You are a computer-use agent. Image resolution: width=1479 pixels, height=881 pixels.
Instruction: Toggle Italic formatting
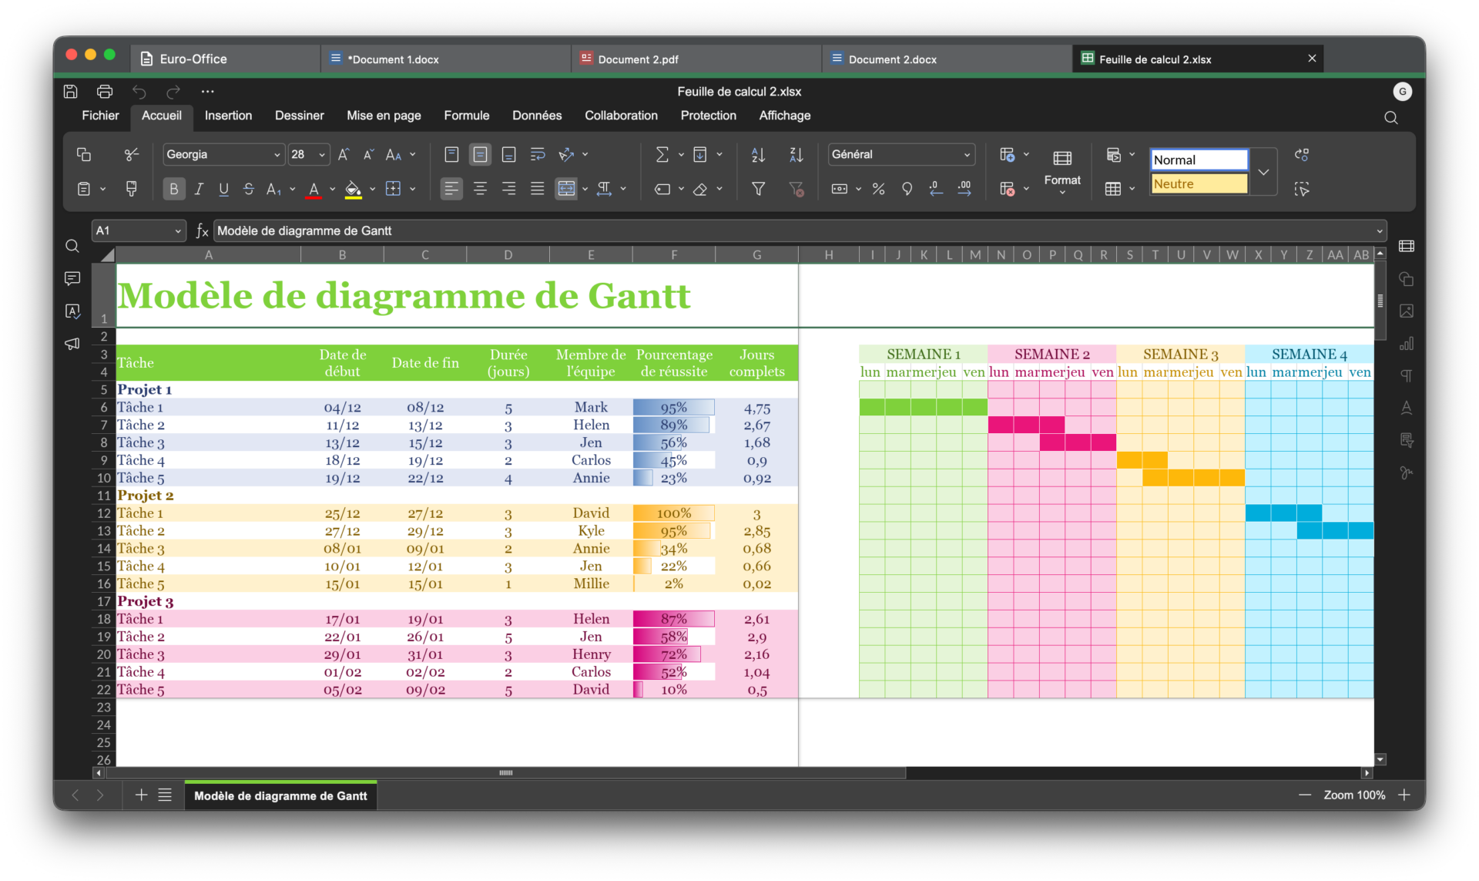(199, 189)
